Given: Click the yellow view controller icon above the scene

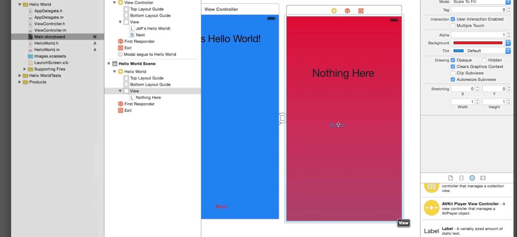Looking at the screenshot, I should (334, 11).
